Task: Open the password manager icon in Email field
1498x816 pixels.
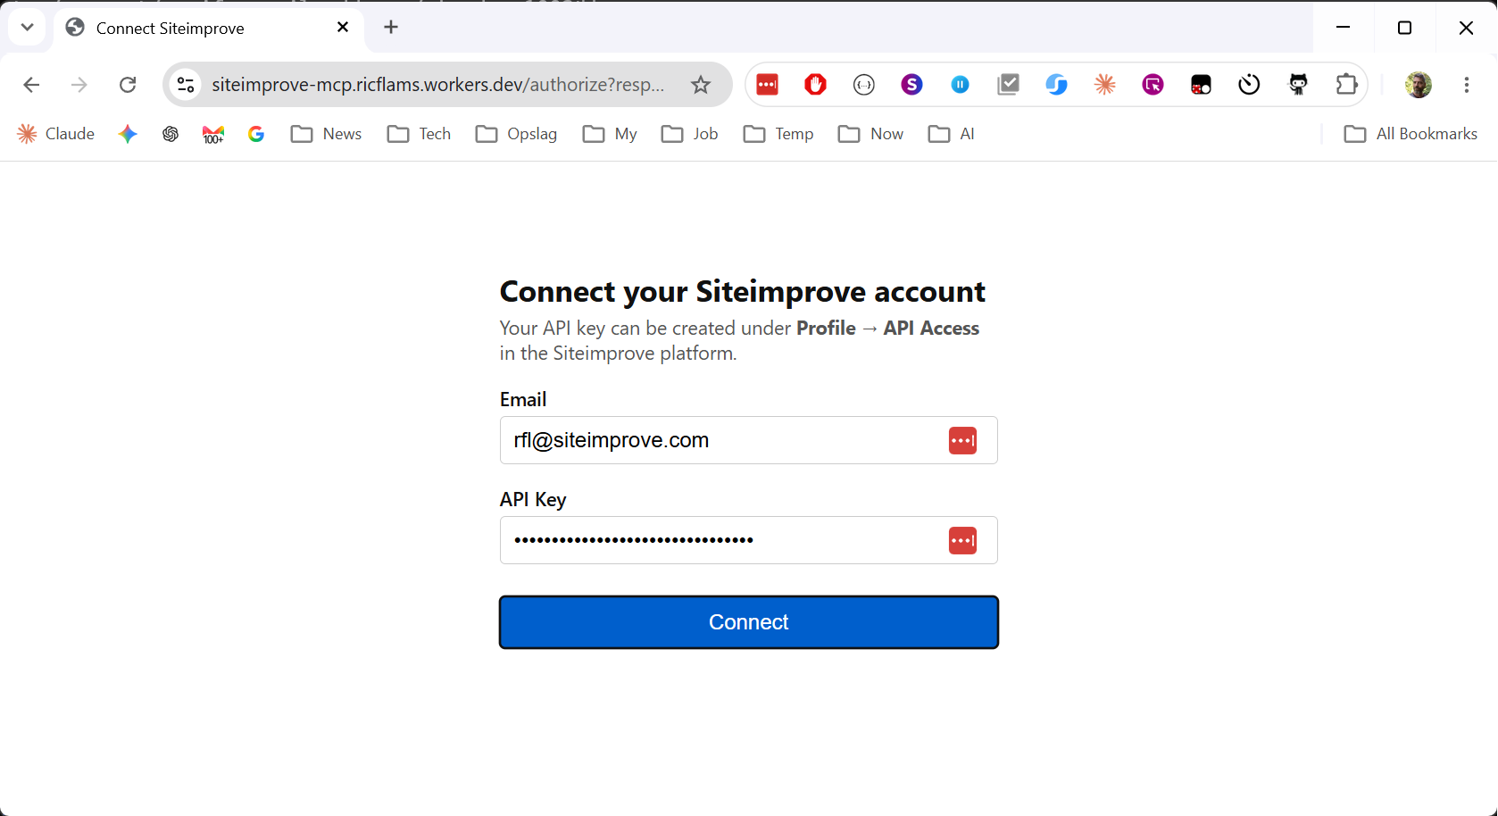Action: [962, 440]
